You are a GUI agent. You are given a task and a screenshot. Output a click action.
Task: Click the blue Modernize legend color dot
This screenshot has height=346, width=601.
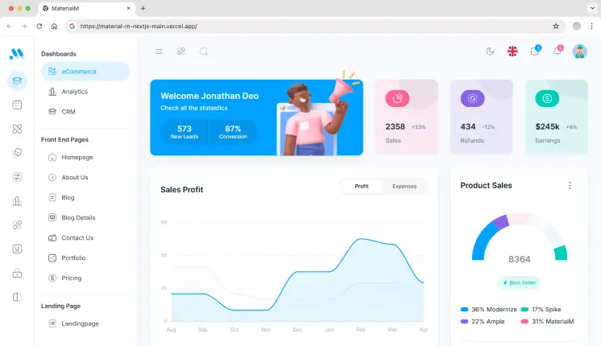[x=465, y=310]
